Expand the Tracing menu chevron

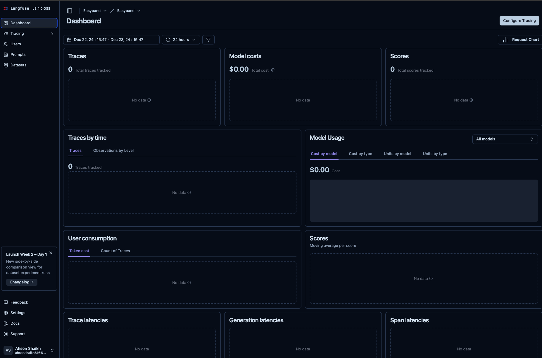click(x=52, y=33)
